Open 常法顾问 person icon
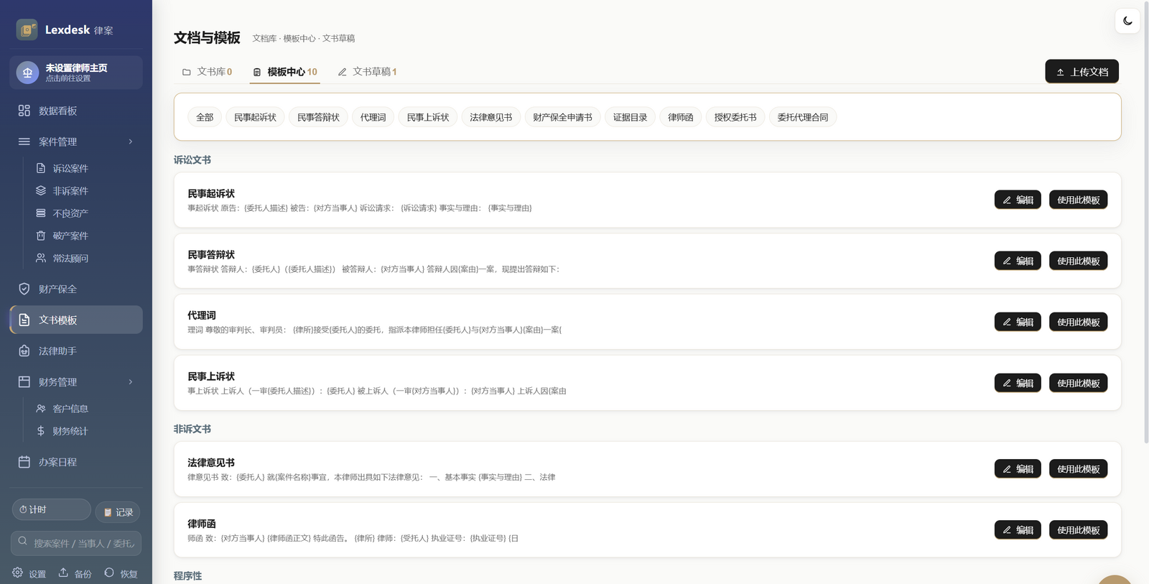The image size is (1149, 584). click(x=41, y=258)
